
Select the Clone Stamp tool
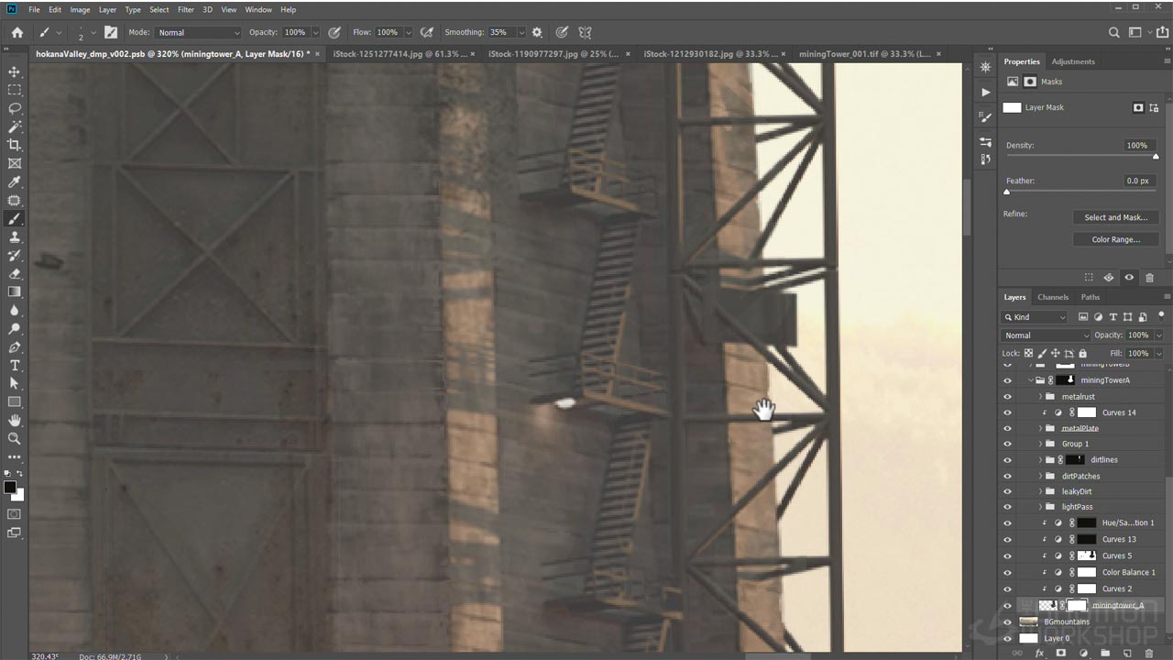coord(15,237)
